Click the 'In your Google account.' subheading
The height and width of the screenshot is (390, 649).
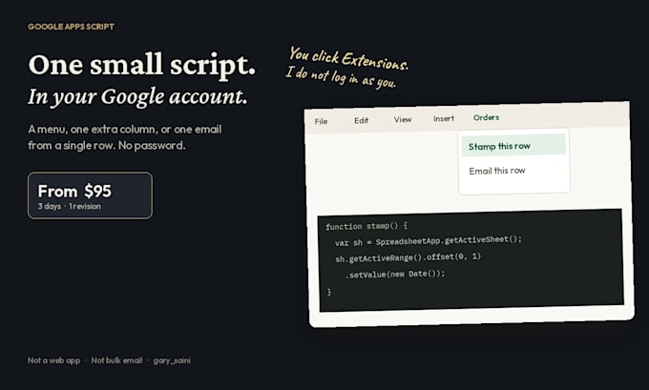137,96
